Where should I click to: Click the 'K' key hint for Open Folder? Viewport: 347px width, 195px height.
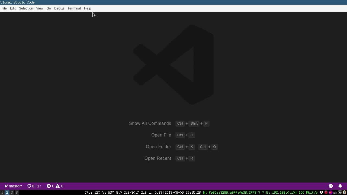(x=192, y=147)
